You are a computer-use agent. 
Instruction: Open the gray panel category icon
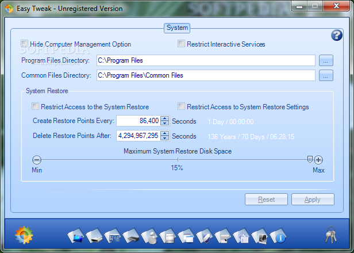(168, 236)
